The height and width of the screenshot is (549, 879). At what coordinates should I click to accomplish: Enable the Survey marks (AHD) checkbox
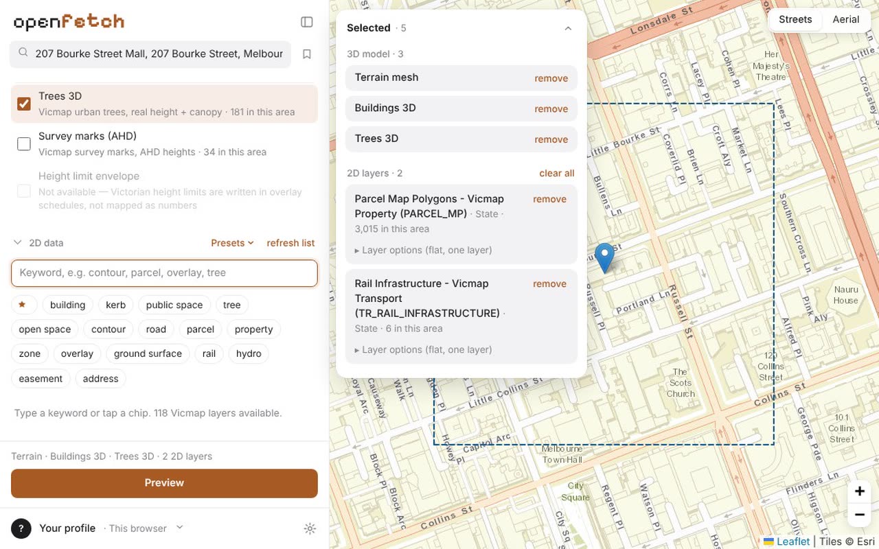point(24,143)
